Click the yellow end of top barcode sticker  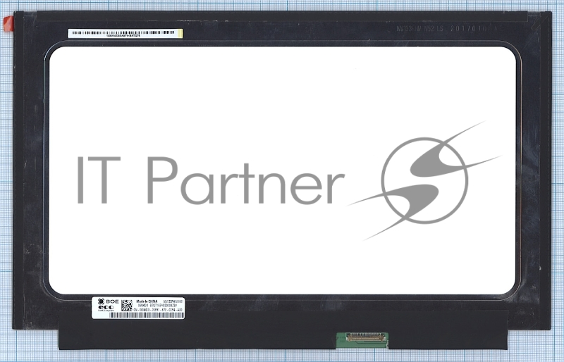pyautogui.click(x=180, y=33)
